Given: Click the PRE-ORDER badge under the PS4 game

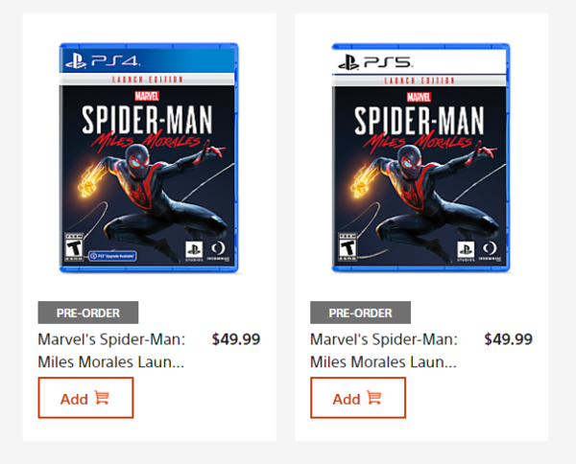Looking at the screenshot, I should [x=88, y=313].
